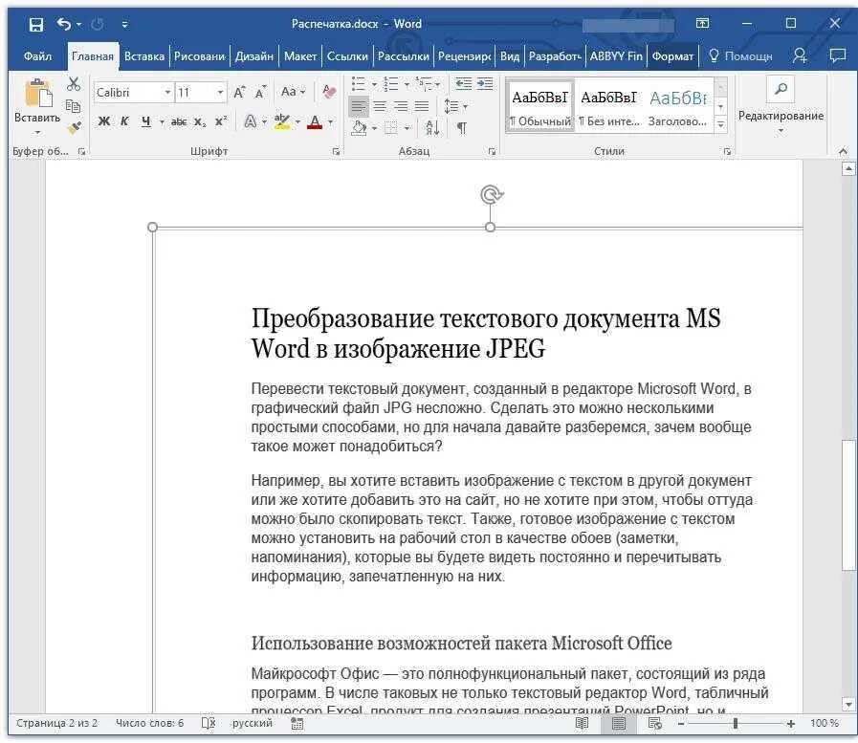Apply yellow text highlight color
Viewport: 858px width, 743px height.
pyautogui.click(x=282, y=121)
